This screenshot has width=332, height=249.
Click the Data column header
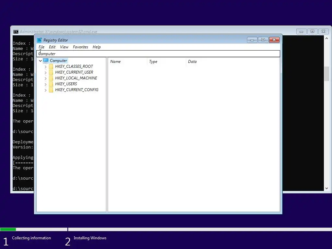[x=232, y=62]
